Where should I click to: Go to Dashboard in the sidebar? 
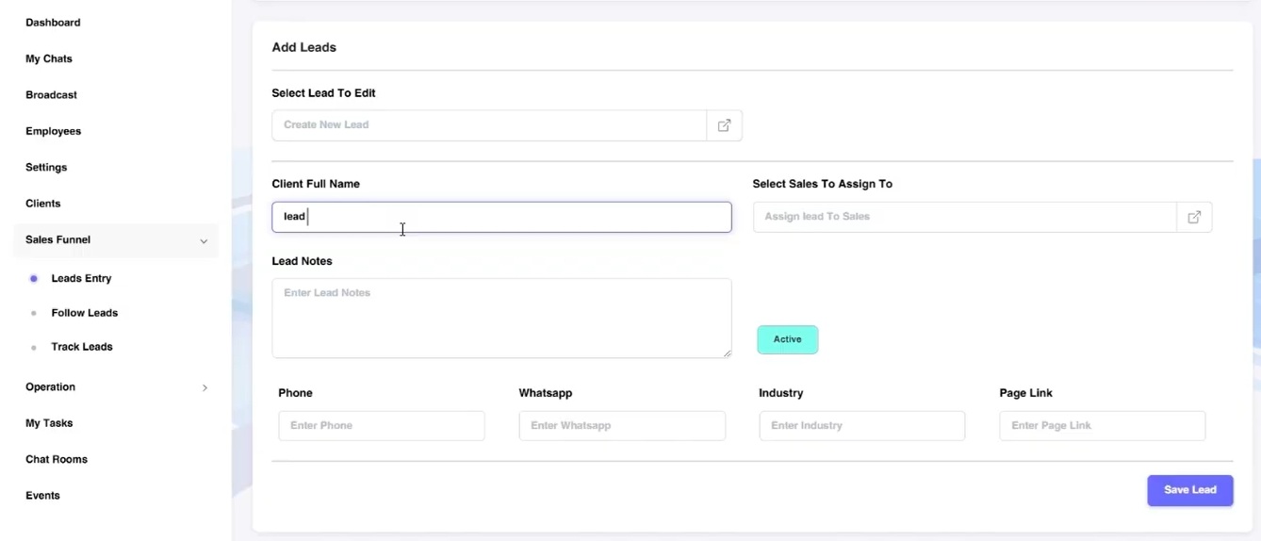pyautogui.click(x=53, y=23)
